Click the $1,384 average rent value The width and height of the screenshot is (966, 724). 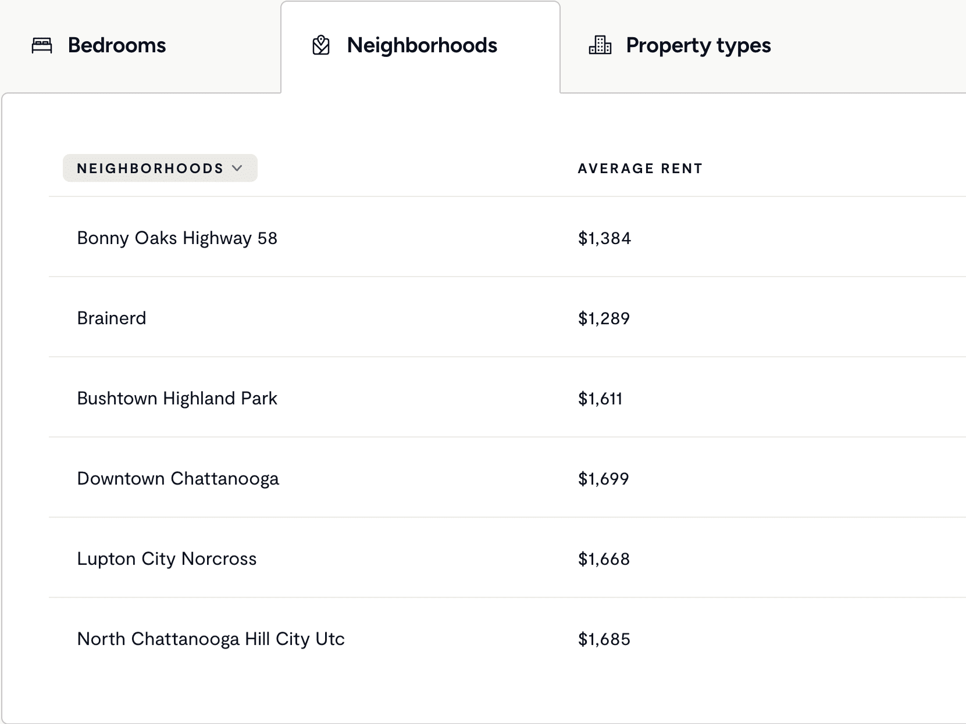(604, 238)
